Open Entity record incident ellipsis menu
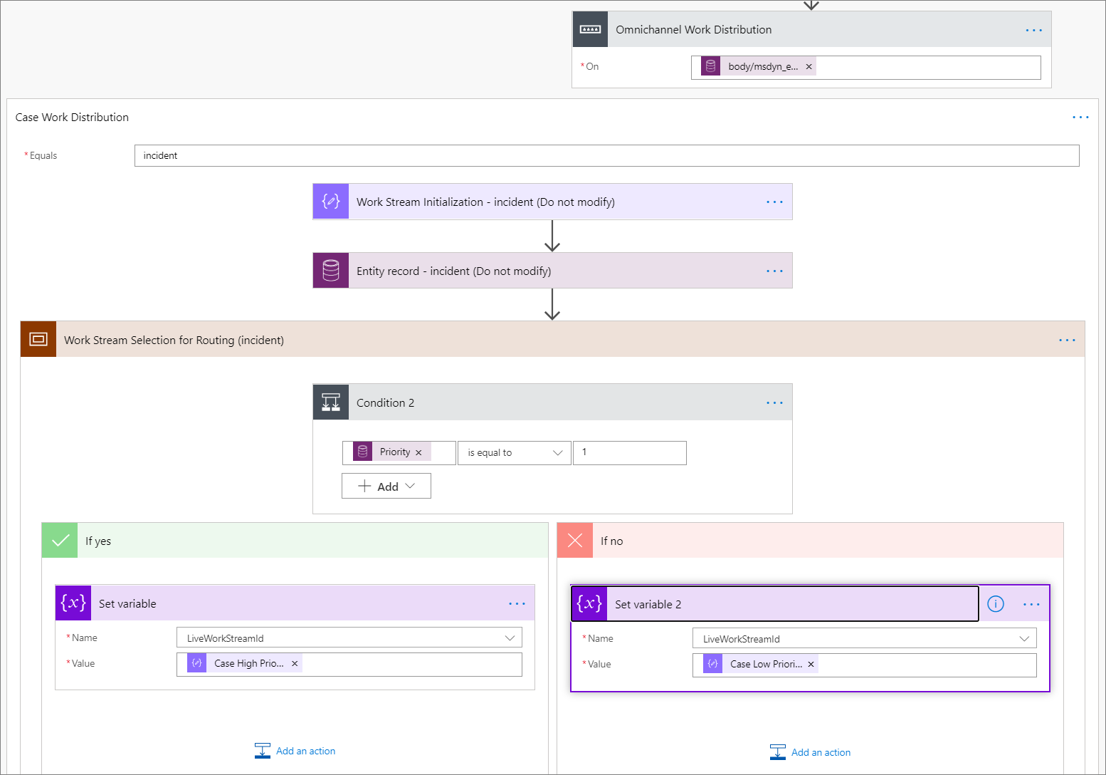Screen dimensions: 1106x775 [774, 271]
